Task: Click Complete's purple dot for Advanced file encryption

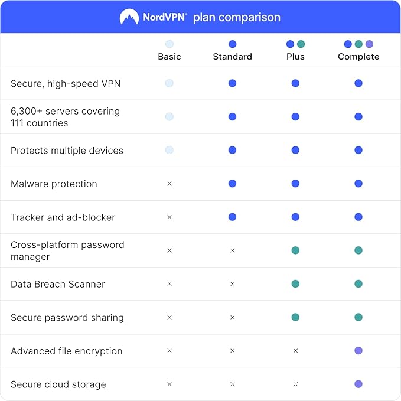Action: coord(358,351)
